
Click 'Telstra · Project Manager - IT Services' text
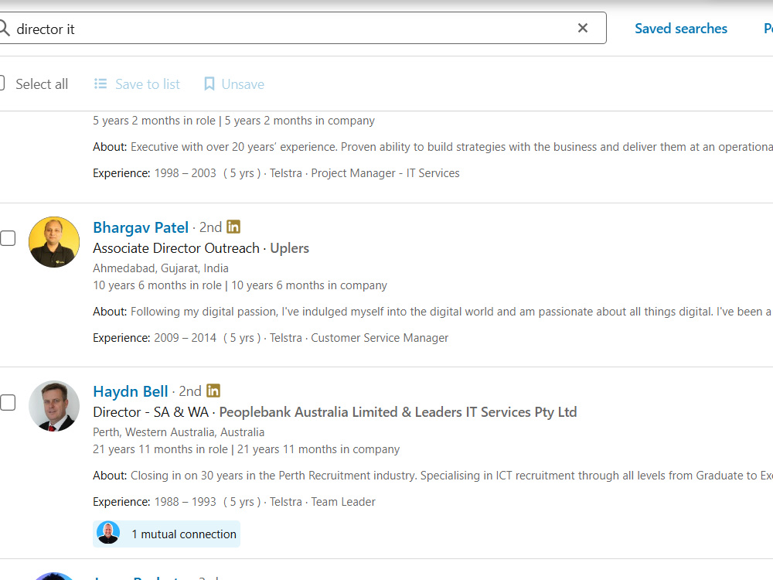(x=364, y=173)
